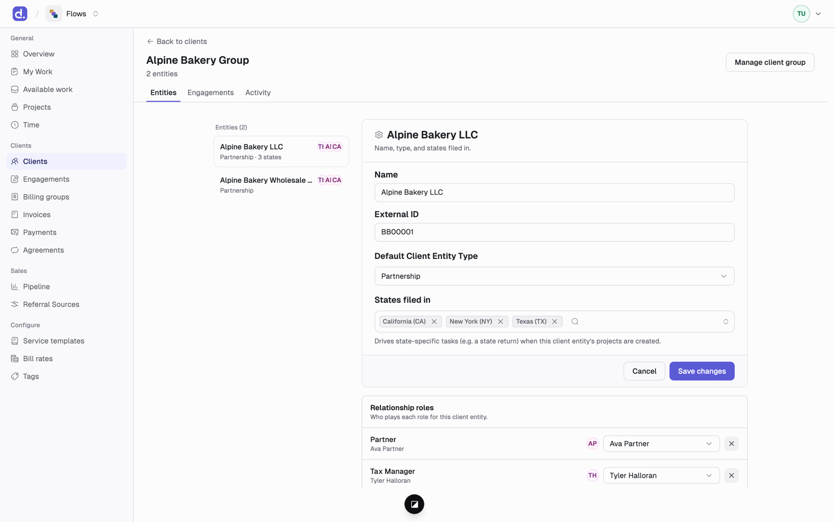Click Save changes button

pos(702,371)
